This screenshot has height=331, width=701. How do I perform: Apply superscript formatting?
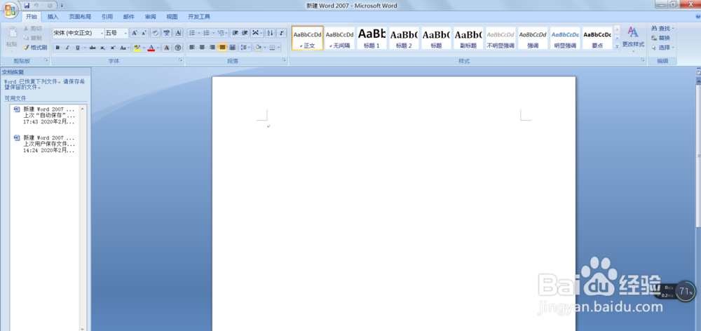pos(113,48)
